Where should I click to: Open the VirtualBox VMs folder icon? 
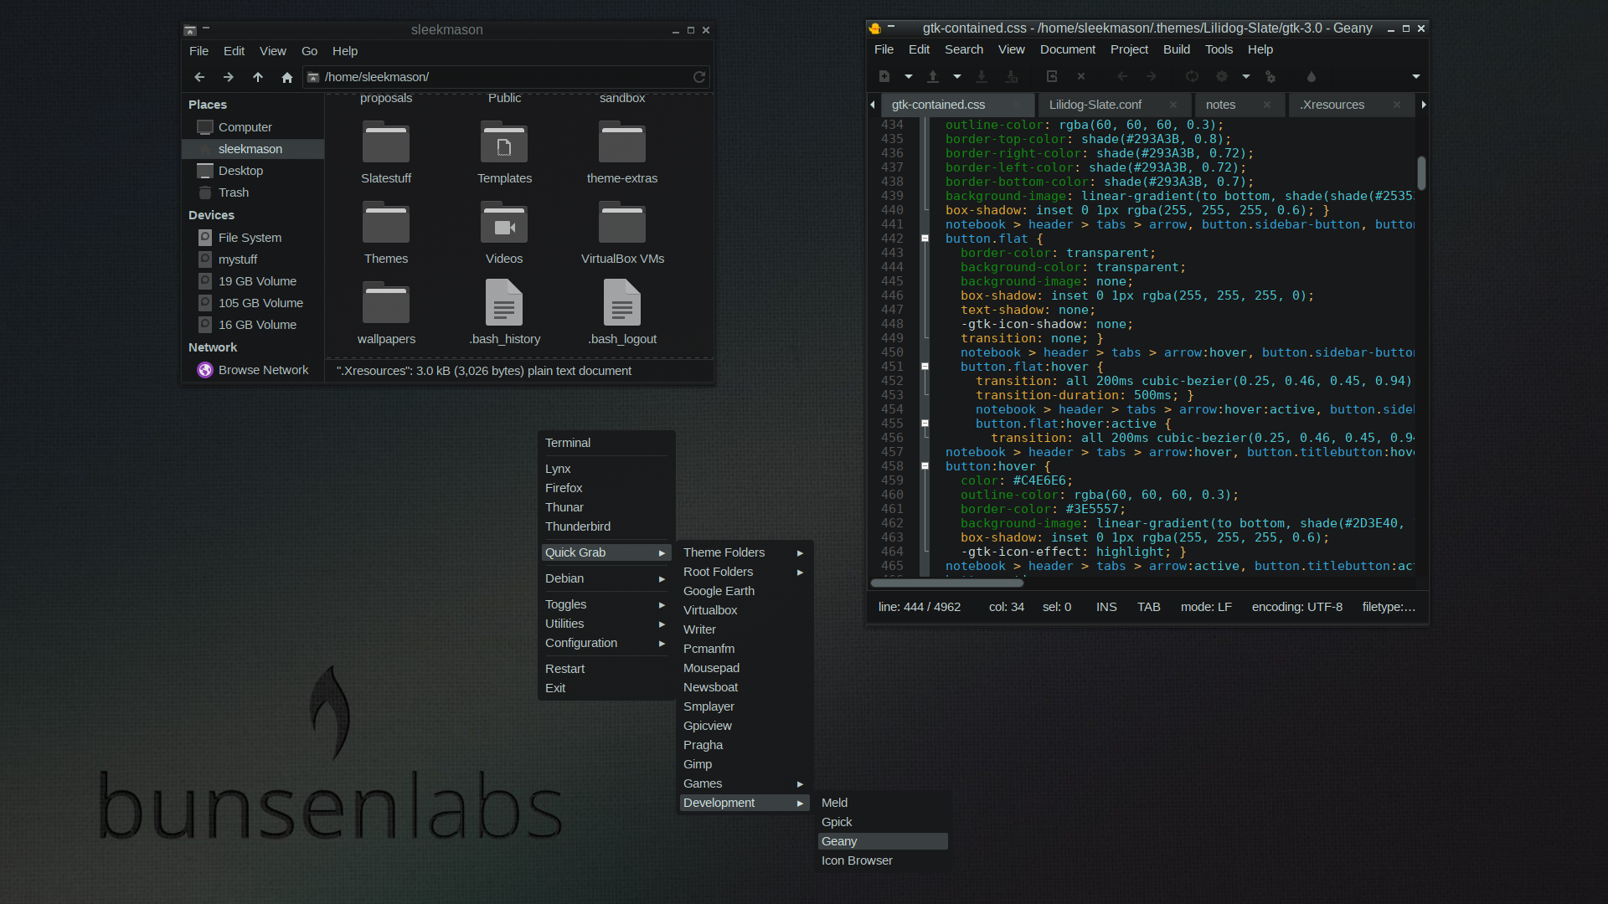622,223
